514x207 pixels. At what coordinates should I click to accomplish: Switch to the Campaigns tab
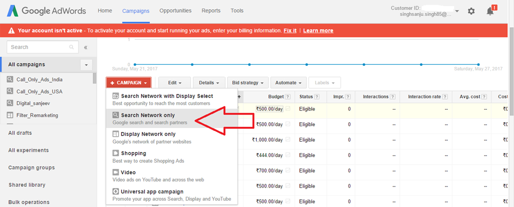pyautogui.click(x=136, y=11)
